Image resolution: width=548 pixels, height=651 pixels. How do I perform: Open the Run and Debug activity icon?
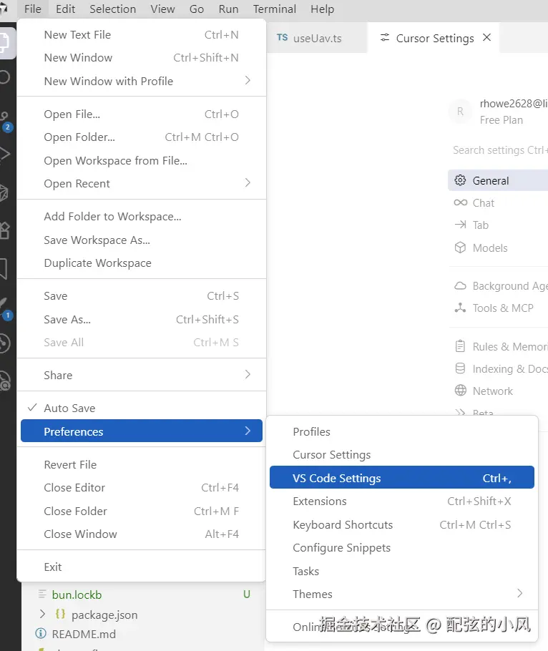point(4,154)
